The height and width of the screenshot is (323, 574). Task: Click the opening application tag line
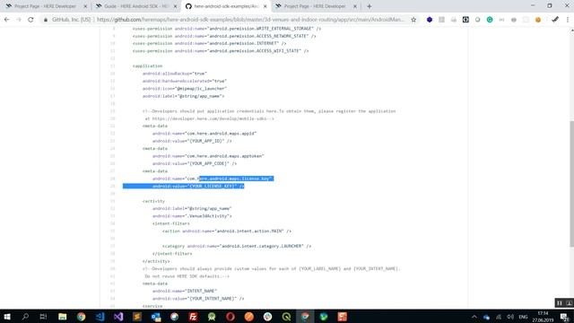click(x=147, y=65)
